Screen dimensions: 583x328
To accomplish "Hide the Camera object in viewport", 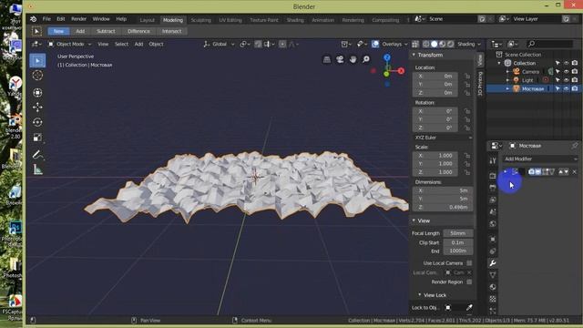I will (567, 71).
